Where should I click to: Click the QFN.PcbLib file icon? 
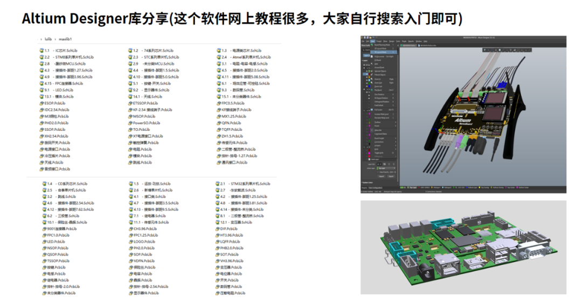(219, 123)
